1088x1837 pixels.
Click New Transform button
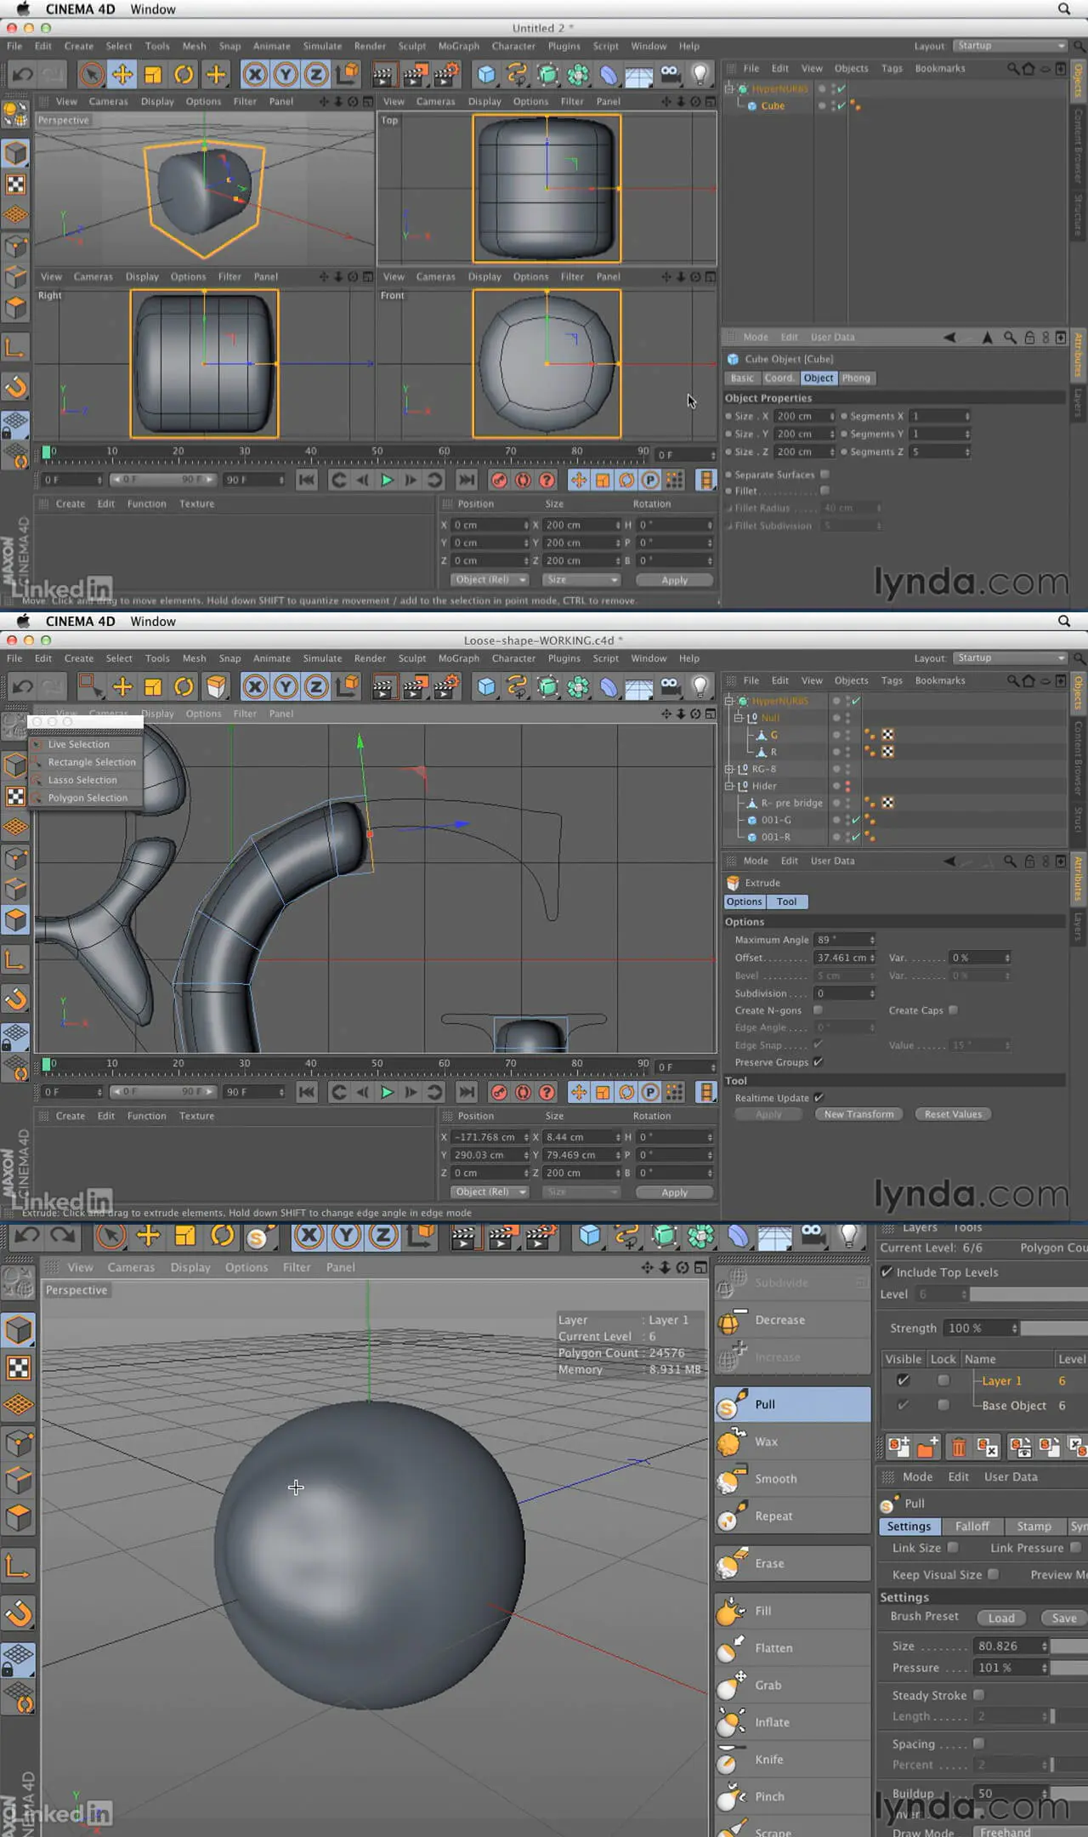858,1114
